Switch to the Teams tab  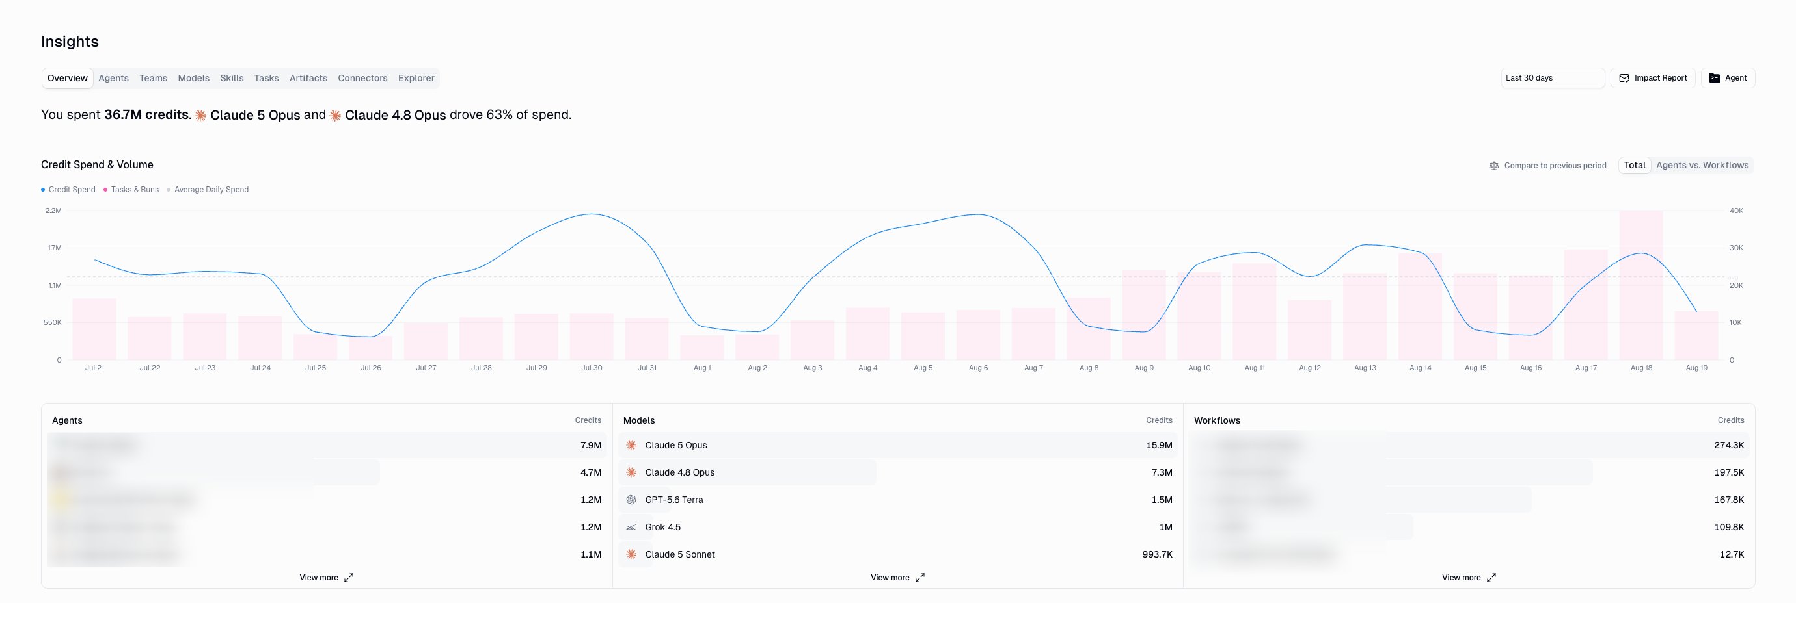click(x=154, y=78)
